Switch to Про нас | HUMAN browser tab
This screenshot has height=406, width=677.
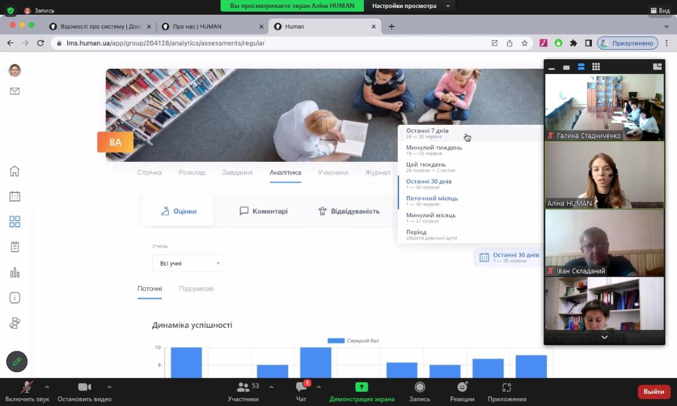coord(213,27)
